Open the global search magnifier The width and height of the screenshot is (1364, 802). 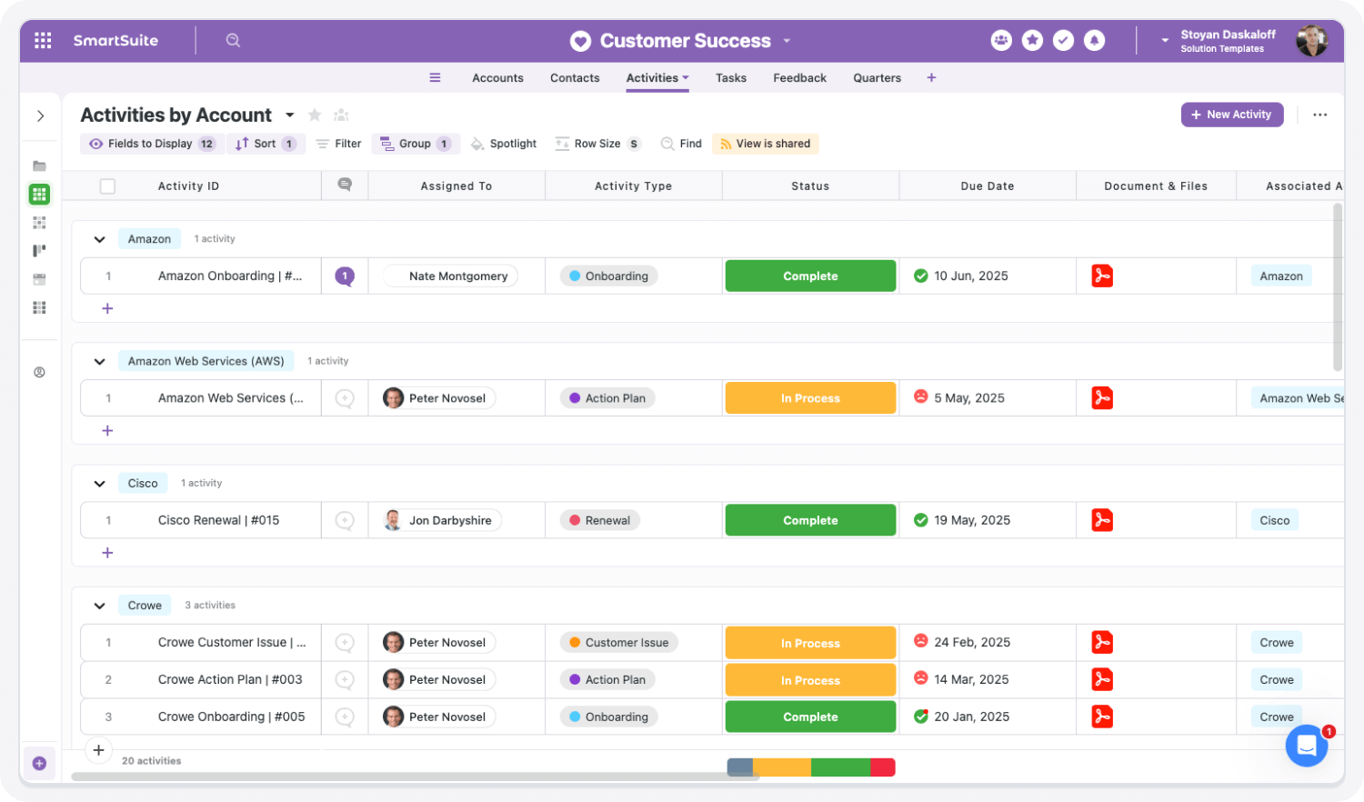(x=233, y=40)
